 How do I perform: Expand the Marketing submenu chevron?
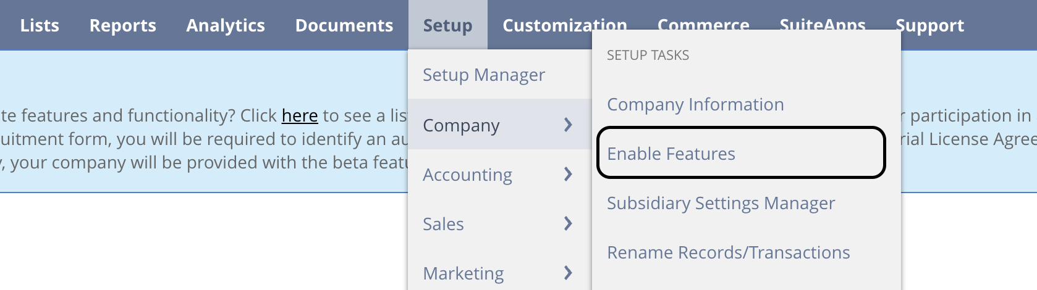click(x=568, y=273)
